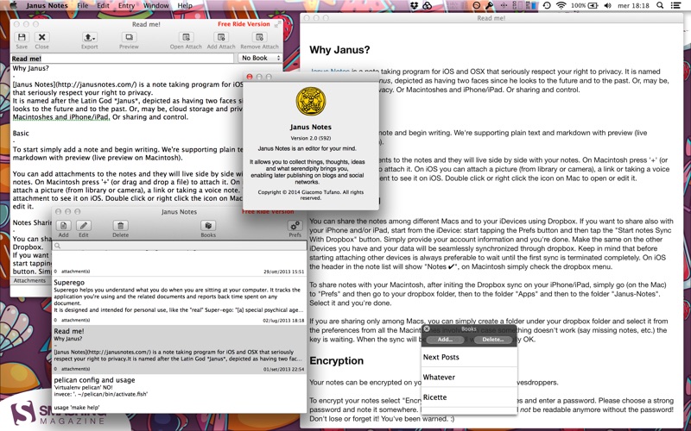
Task: Click the crosshair target icon in menu bar
Action: pos(504,5)
